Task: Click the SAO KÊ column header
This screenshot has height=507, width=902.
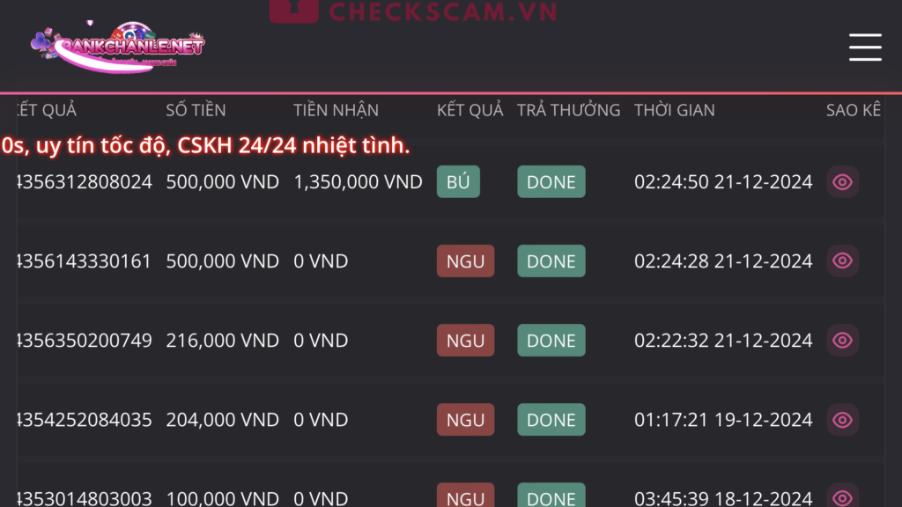Action: 853,110
